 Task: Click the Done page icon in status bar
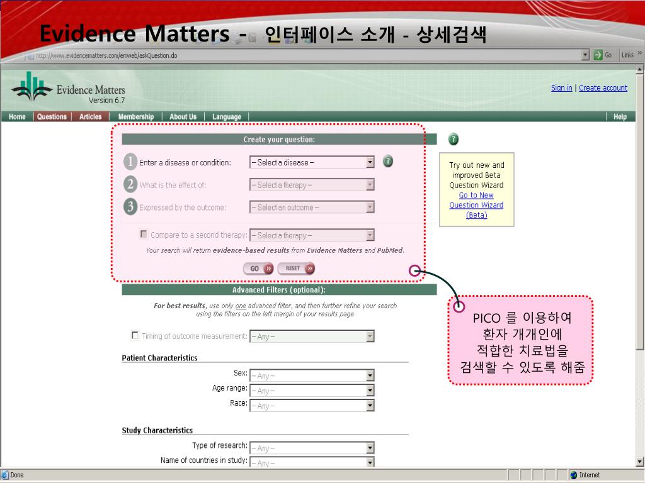tap(5, 475)
